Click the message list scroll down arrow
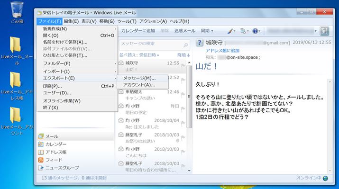339x189 pixels. pyautogui.click(x=189, y=171)
